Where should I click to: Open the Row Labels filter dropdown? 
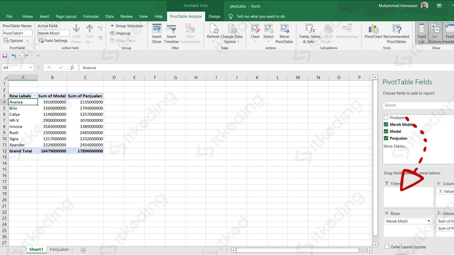[x=34, y=96]
